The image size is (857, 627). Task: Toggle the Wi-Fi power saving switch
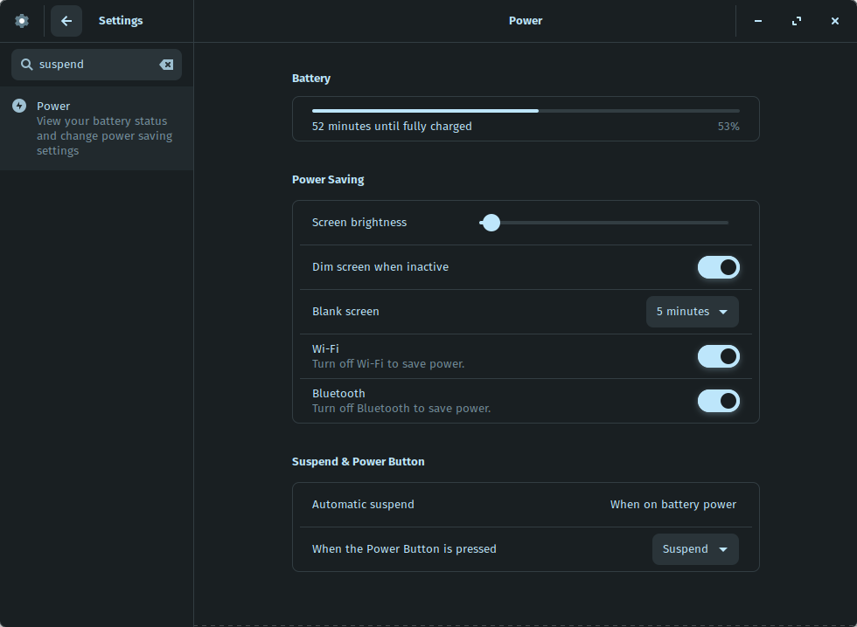pyautogui.click(x=718, y=356)
